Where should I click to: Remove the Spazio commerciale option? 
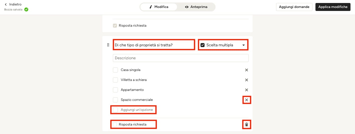coord(247,100)
